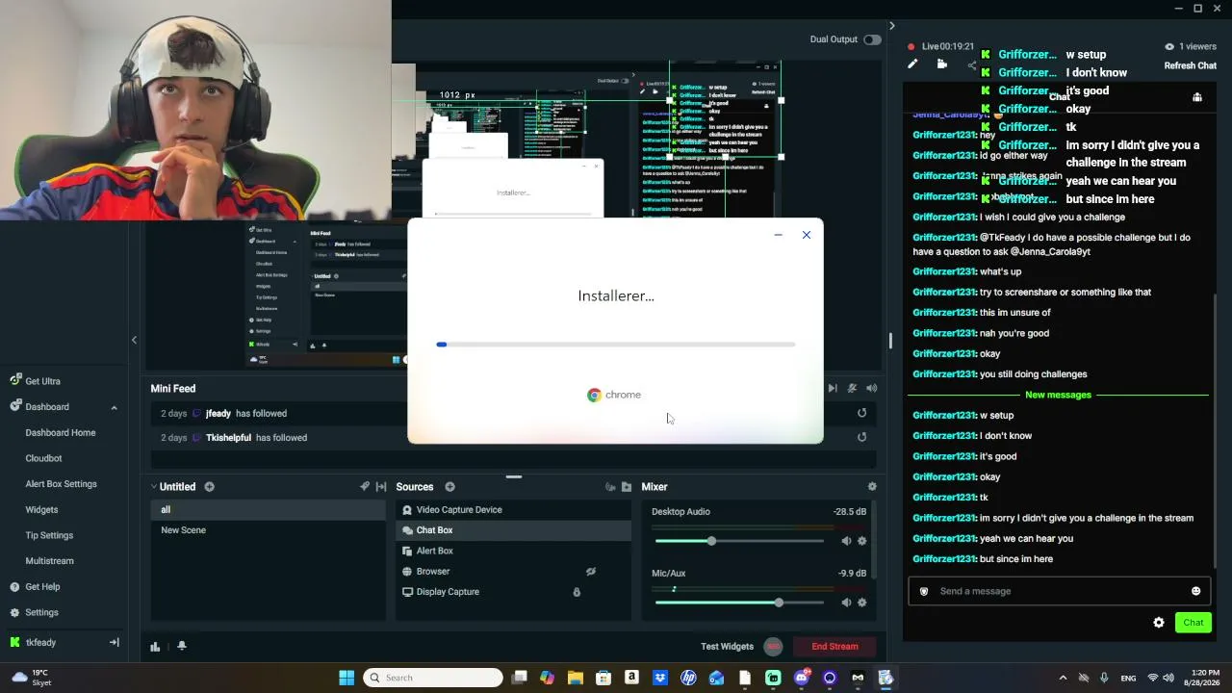The image size is (1232, 693).
Task: Open chat settings gear
Action: point(1159,623)
